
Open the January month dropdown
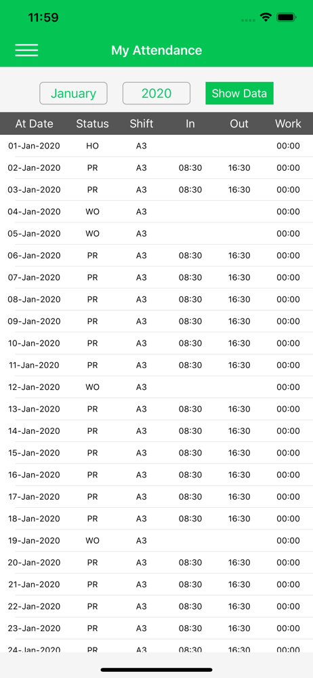point(73,94)
